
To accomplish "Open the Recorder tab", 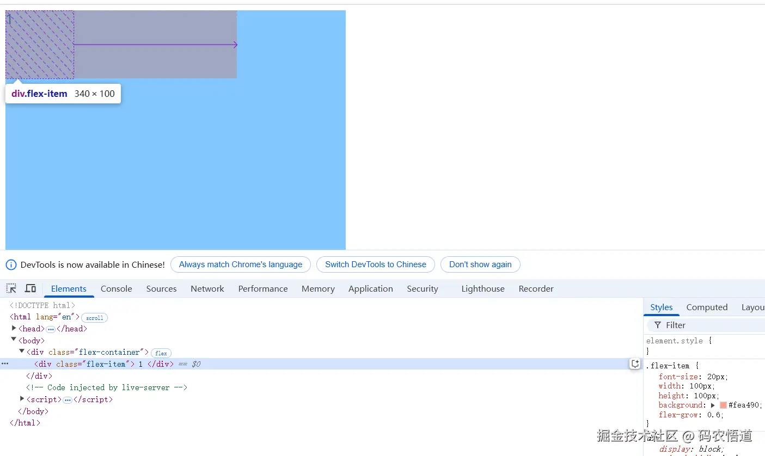I will tap(536, 288).
